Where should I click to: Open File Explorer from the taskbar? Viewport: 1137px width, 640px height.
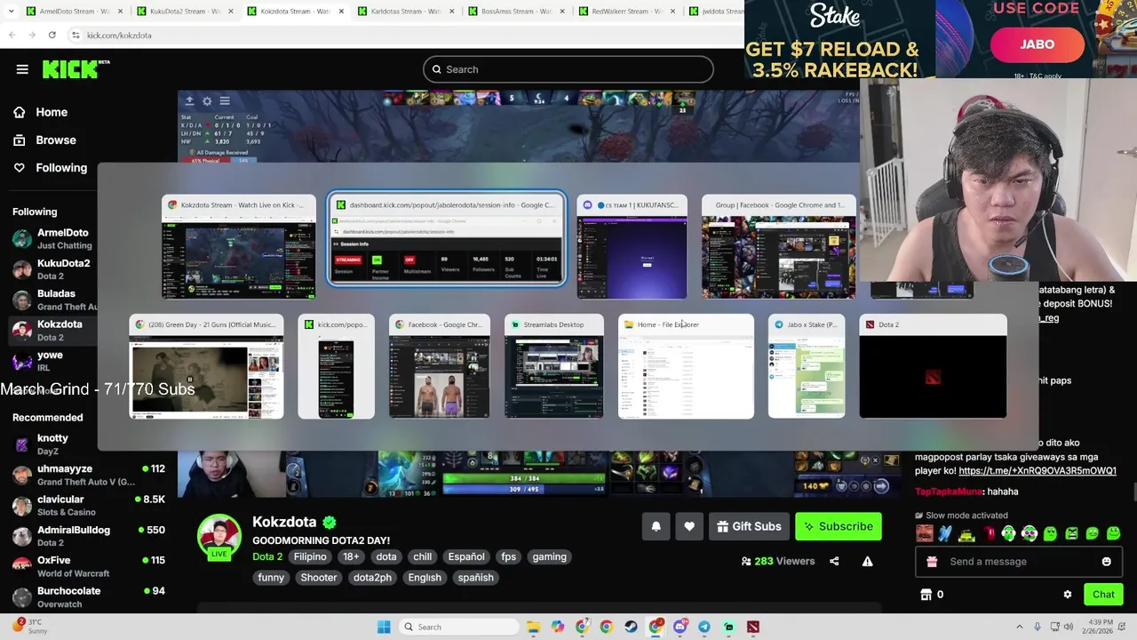pos(533,627)
